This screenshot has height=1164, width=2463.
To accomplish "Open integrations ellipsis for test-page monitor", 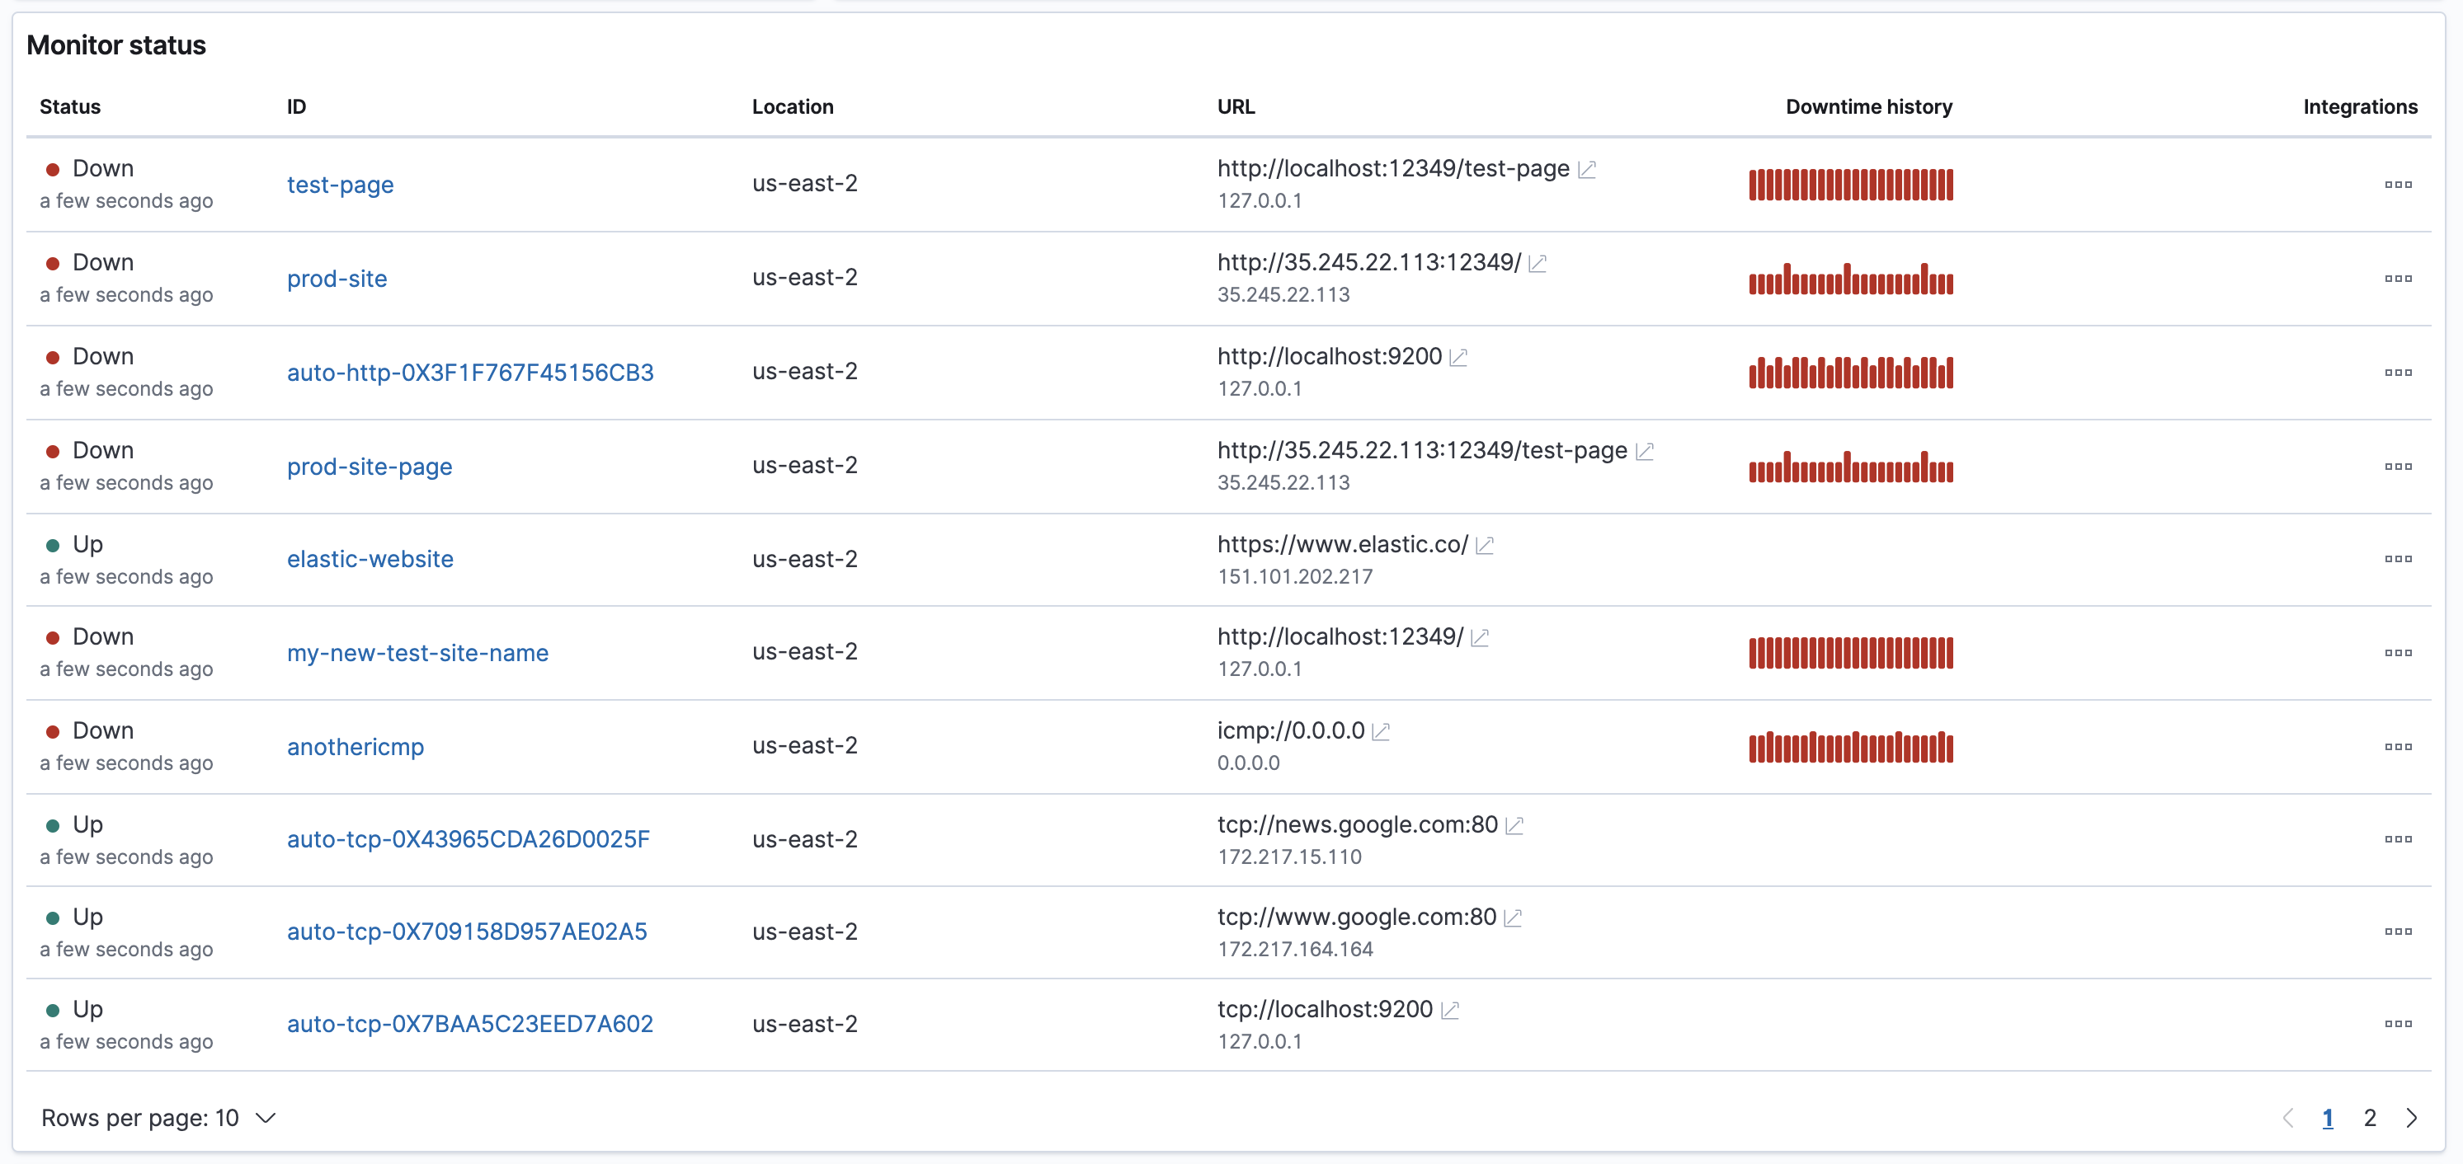I will click(2397, 185).
